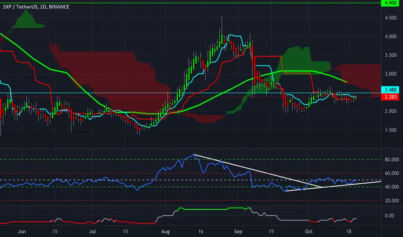Click the 2.000 price axis value
This screenshot has width=403, height=237.
[390, 112]
